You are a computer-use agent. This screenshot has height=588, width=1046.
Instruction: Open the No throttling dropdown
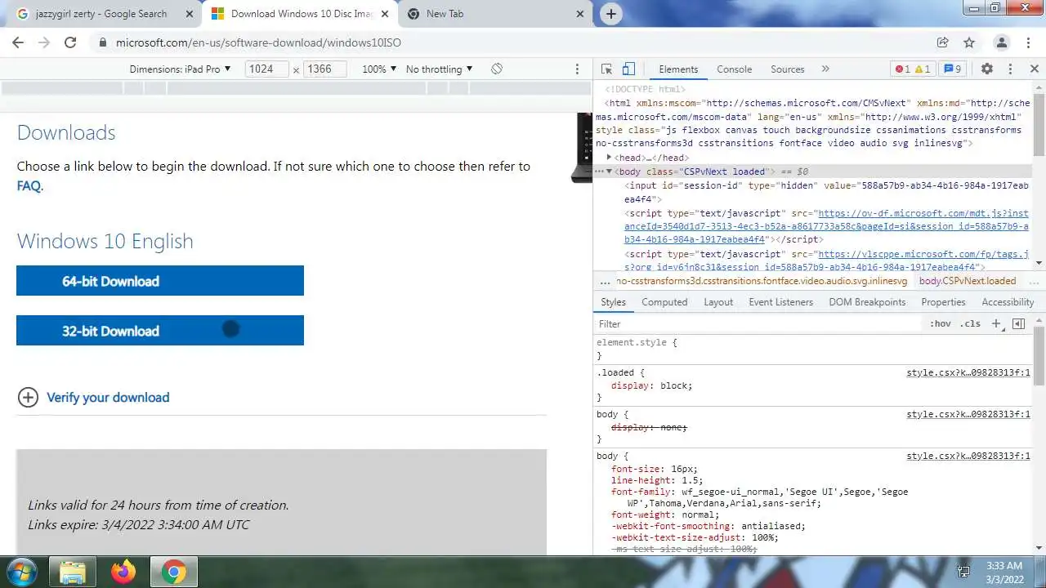[x=439, y=69]
